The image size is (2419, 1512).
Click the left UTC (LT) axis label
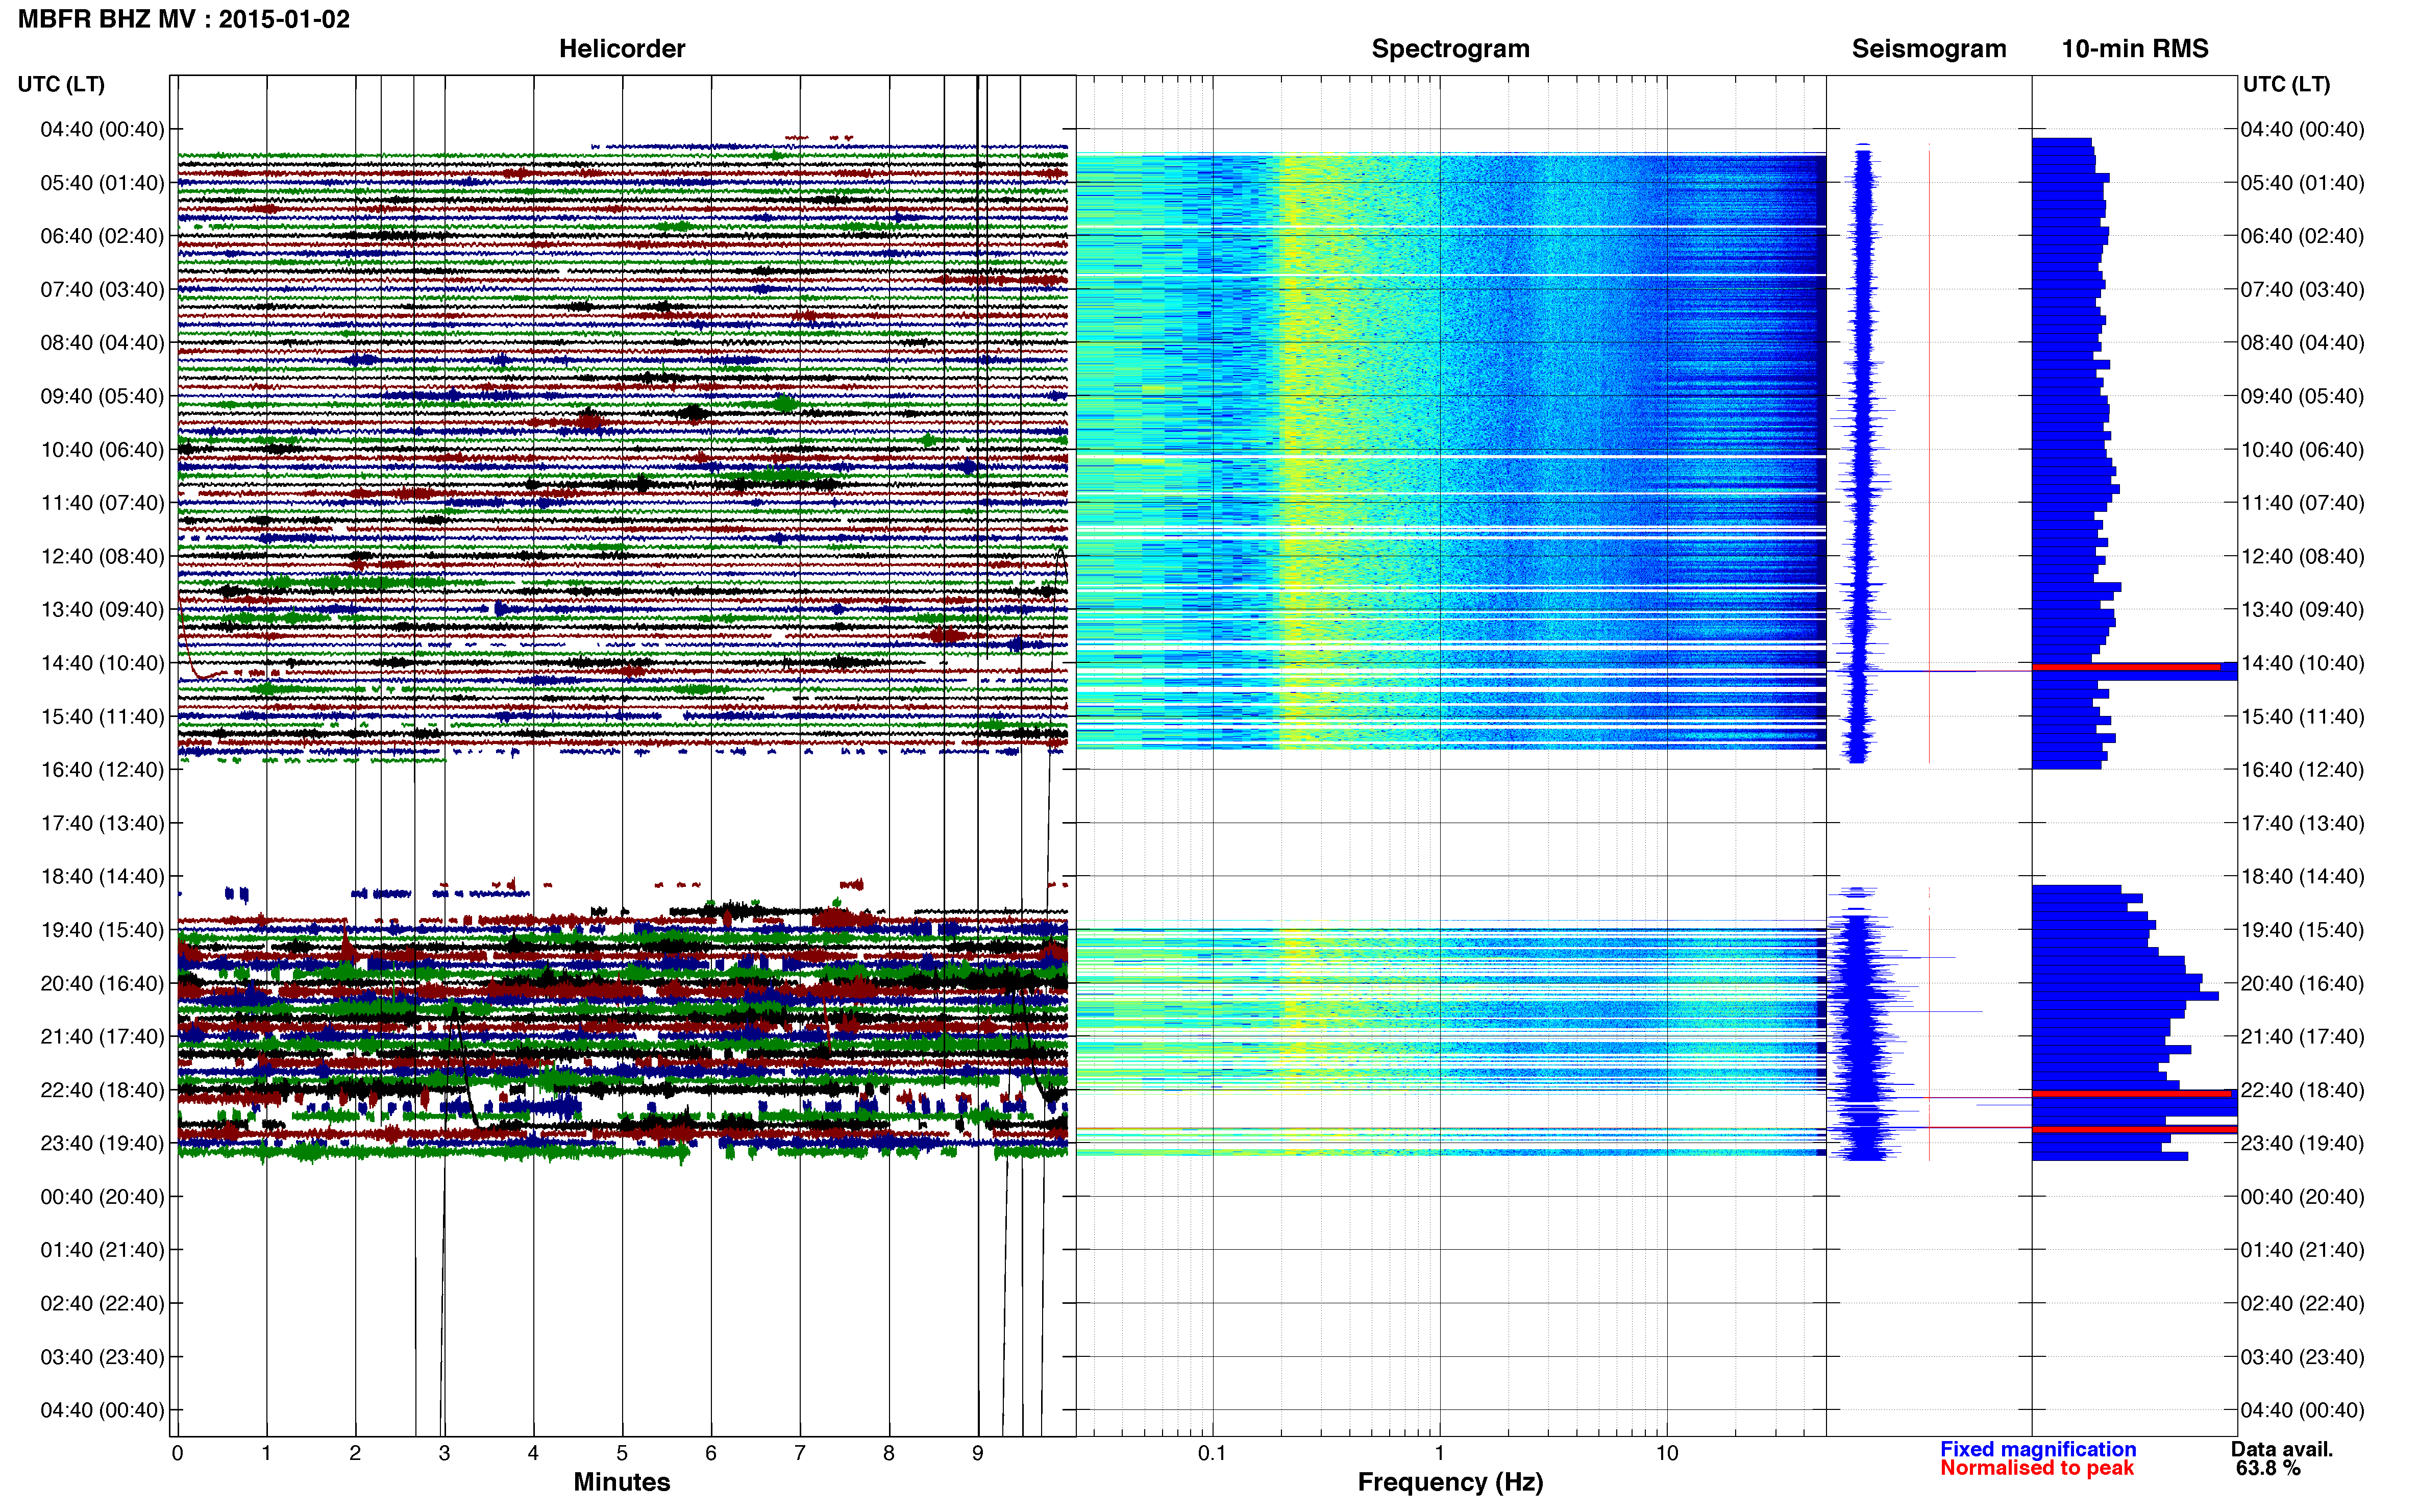61,84
